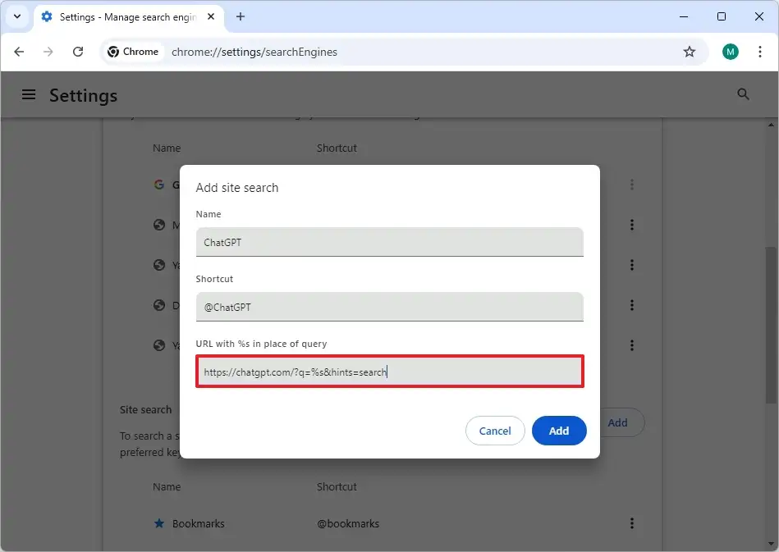
Task: Bookmark this page via the star icon
Action: (x=690, y=51)
